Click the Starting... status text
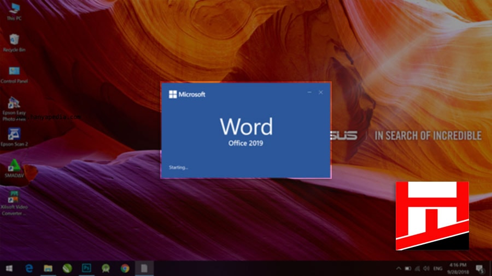Image resolution: width=492 pixels, height=276 pixels. coord(178,167)
